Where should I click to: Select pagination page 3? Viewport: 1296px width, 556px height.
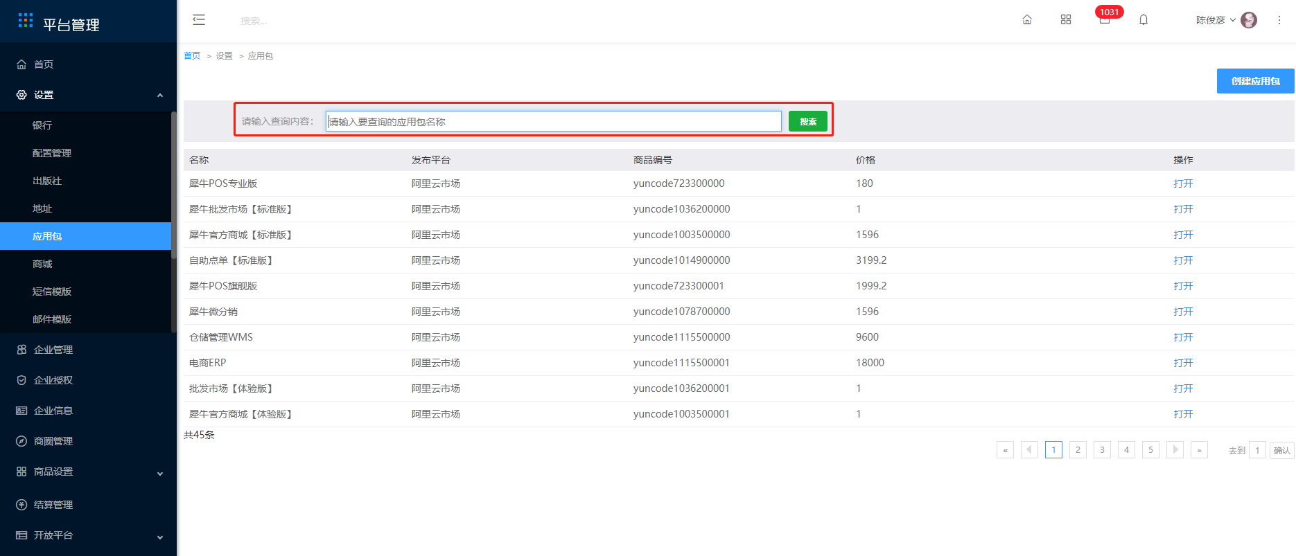tap(1102, 450)
